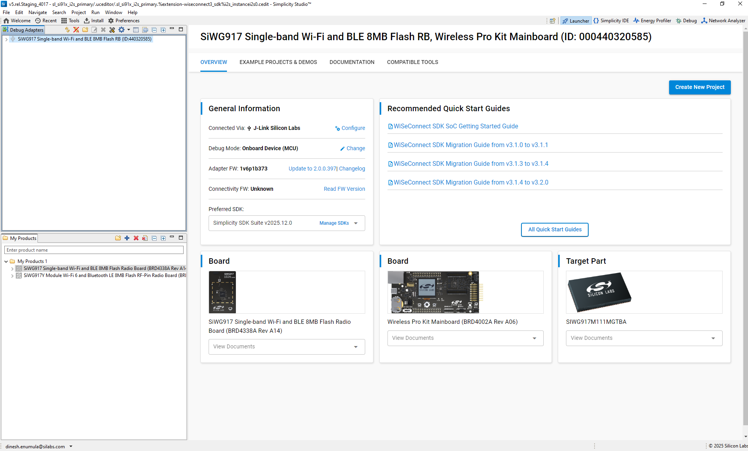Screen dimensions: 748x451
Task: Click the wrench tools icon in Debug Adapters
Action: point(112,30)
